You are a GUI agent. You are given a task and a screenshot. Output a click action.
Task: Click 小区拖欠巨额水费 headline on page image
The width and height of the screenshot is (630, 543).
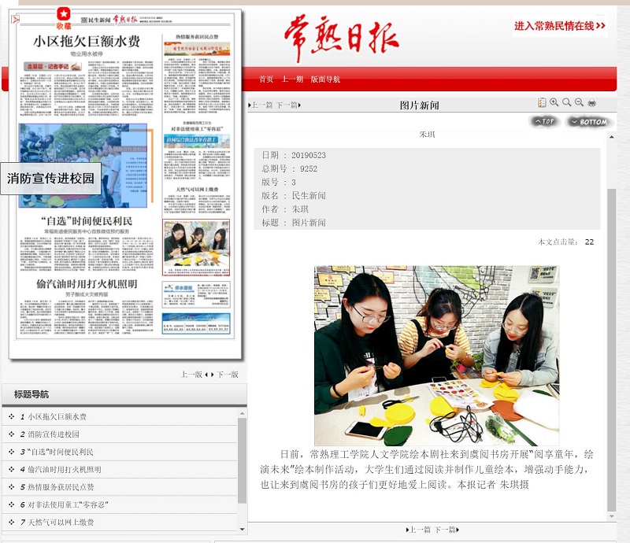pos(87,42)
